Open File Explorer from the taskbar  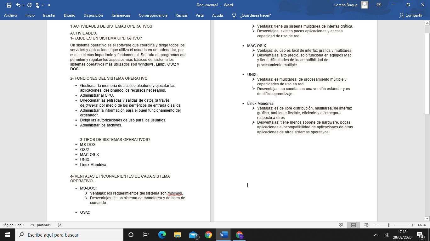[177, 235]
